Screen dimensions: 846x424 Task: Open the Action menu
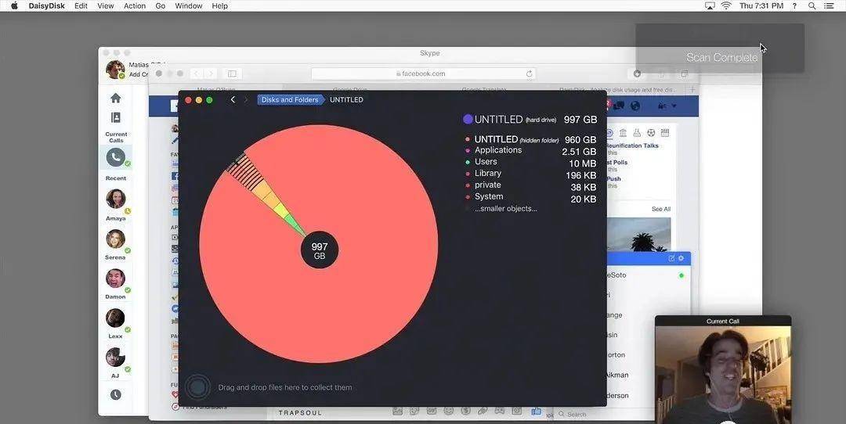click(x=135, y=5)
